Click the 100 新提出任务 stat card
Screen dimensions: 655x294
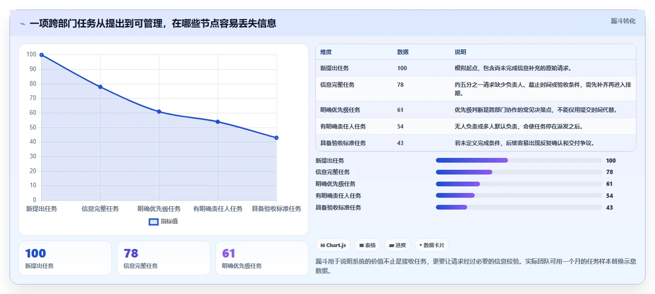[65, 258]
